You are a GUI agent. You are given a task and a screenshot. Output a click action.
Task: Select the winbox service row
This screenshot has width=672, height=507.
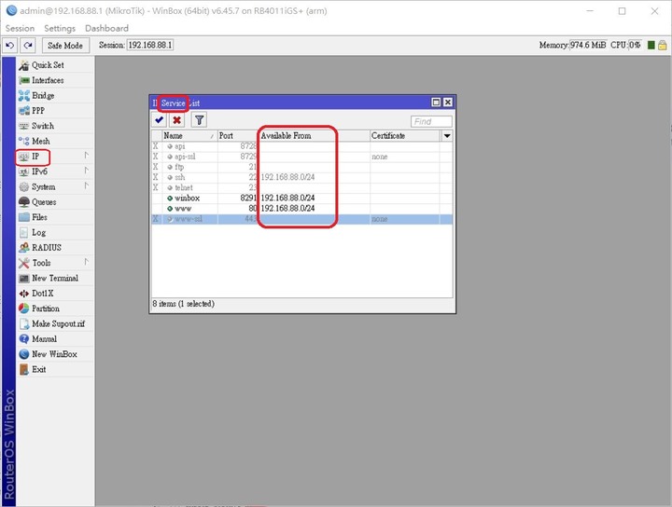[302, 199]
